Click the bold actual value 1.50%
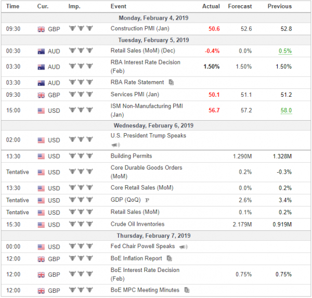 tap(212, 67)
